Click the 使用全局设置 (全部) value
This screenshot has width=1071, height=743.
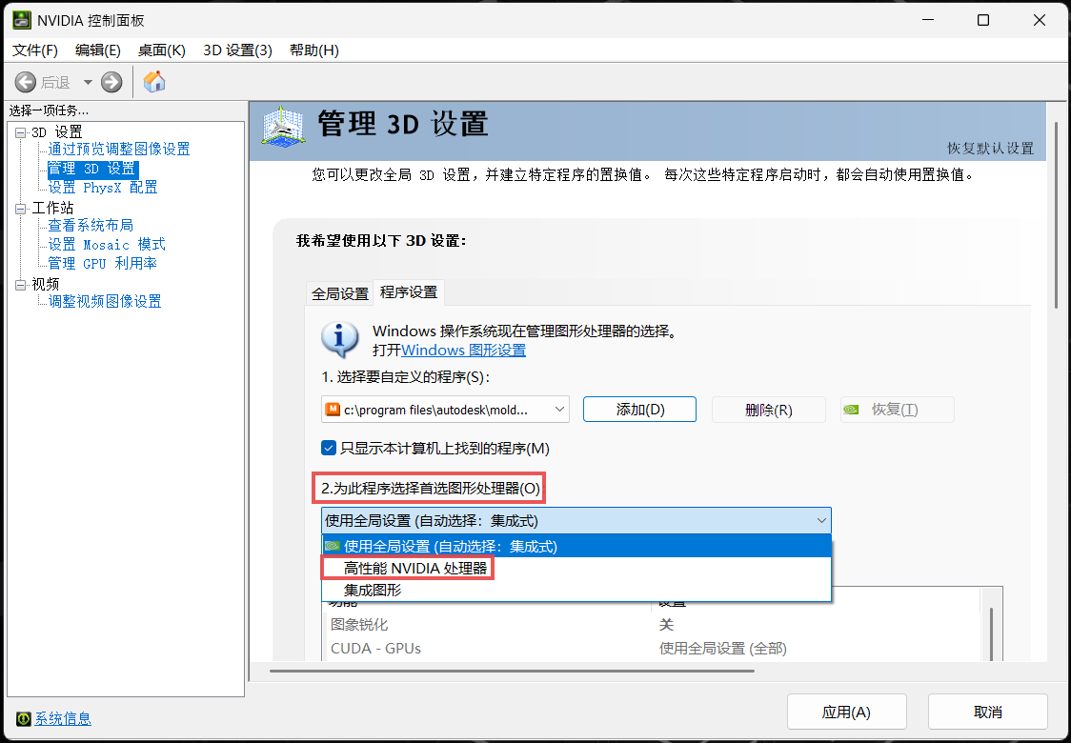click(722, 649)
